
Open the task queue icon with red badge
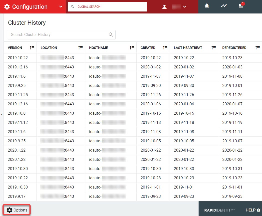coord(241,6)
